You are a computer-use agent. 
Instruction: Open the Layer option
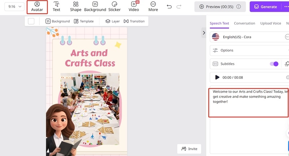click(x=112, y=21)
